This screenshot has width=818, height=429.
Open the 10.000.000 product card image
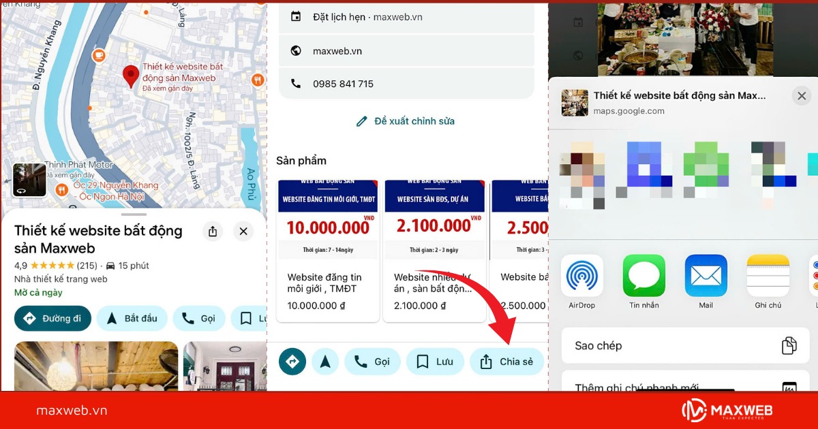328,219
